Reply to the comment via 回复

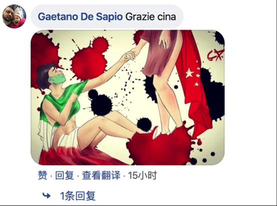tap(64, 175)
